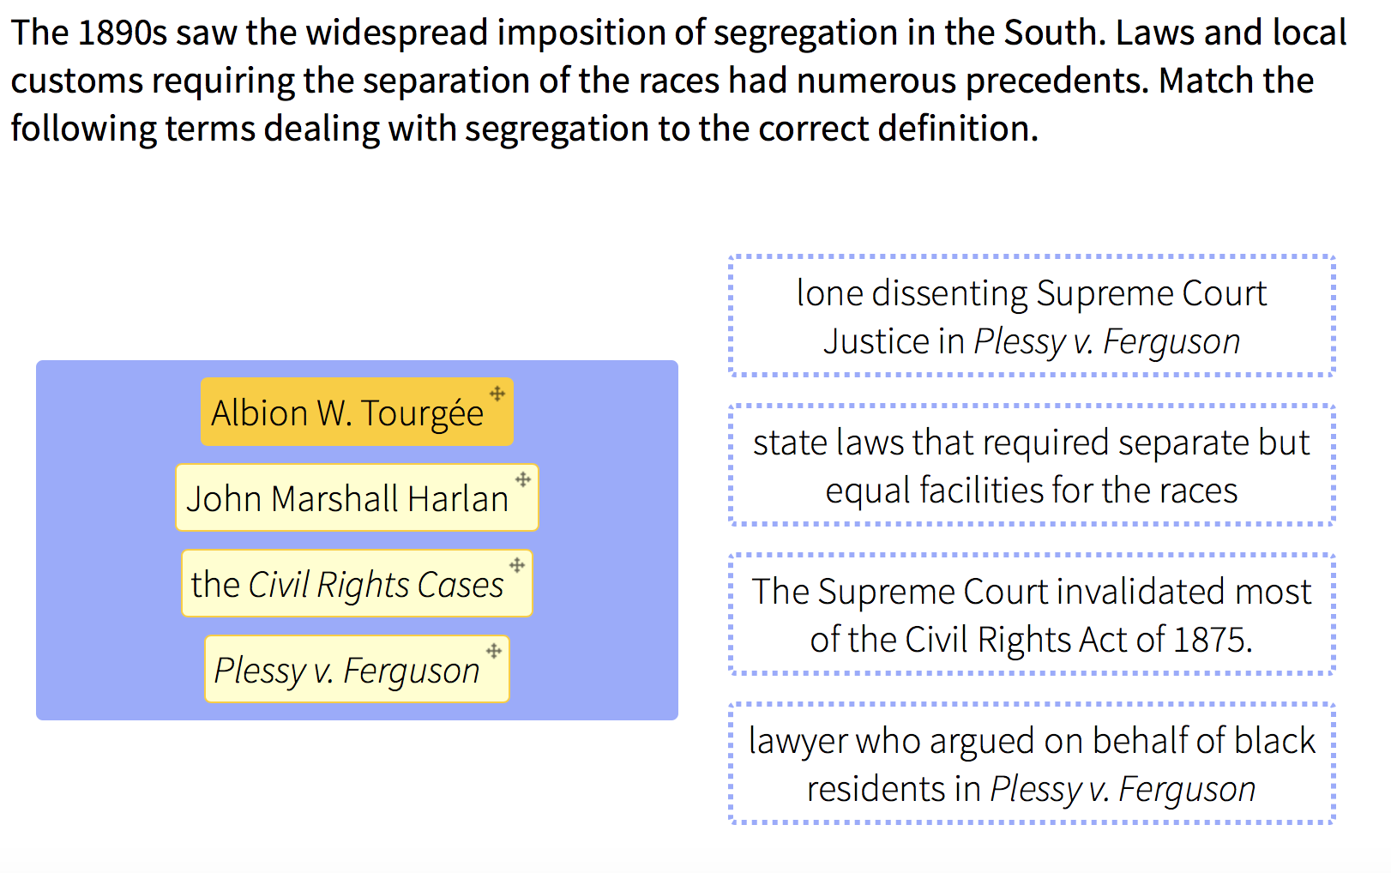Image resolution: width=1391 pixels, height=873 pixels.
Task: Click the move handle on the Civil Rights Cases
Action: pyautogui.click(x=517, y=565)
